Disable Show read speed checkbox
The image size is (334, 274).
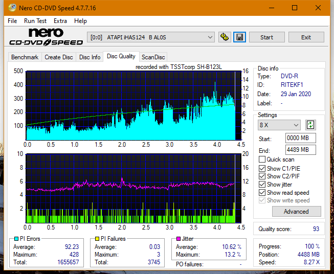tap(262, 192)
